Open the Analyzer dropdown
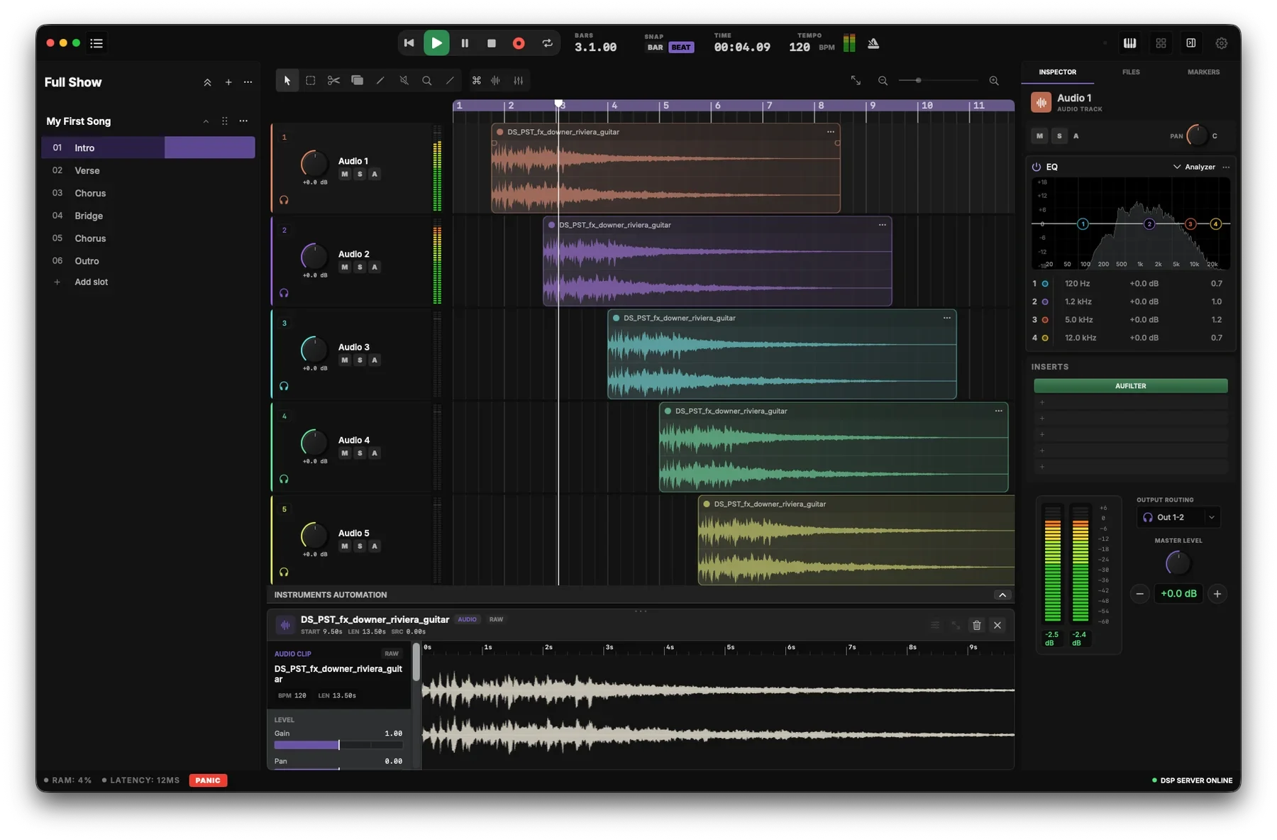The width and height of the screenshot is (1277, 840). tap(1194, 167)
